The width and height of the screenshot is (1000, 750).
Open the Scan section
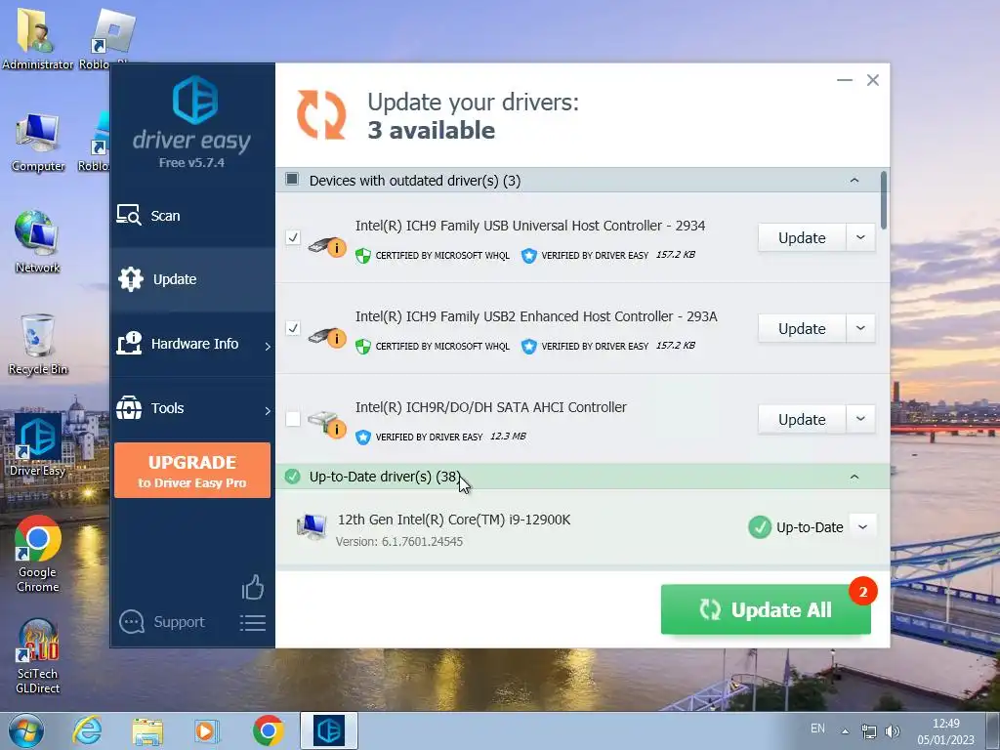coord(192,216)
